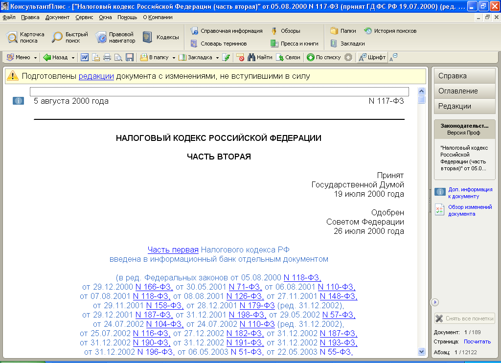This screenshot has width=501, height=363.
Task: Click the document header input box
Action: click(219, 91)
